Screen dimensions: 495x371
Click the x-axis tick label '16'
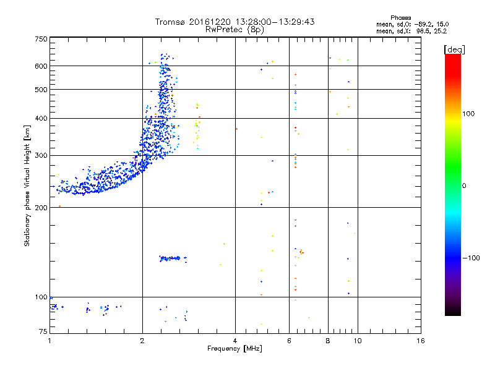(421, 341)
